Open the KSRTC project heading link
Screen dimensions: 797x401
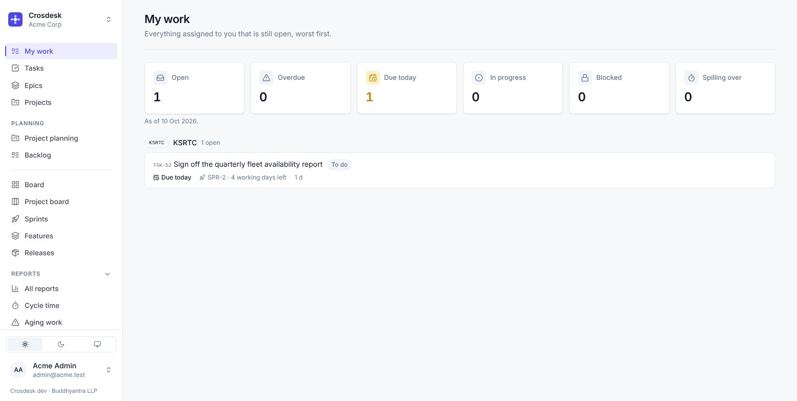click(x=185, y=143)
